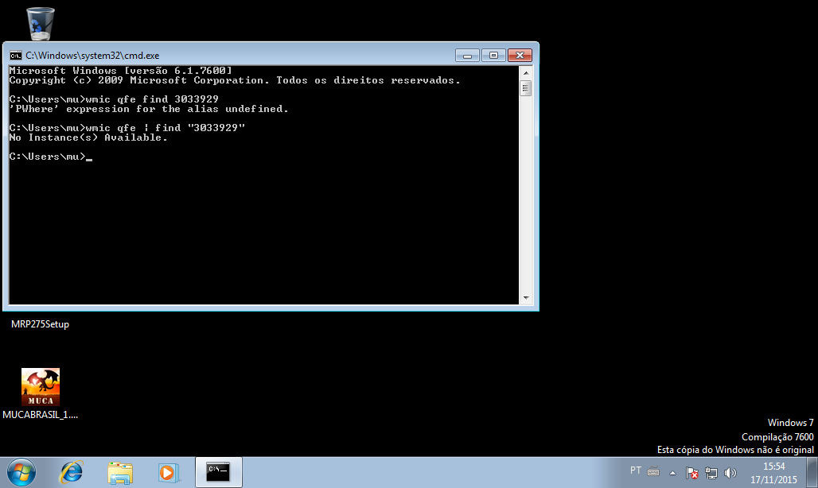Select the MRP275Setup desktop item
The image size is (818, 488).
(x=40, y=324)
